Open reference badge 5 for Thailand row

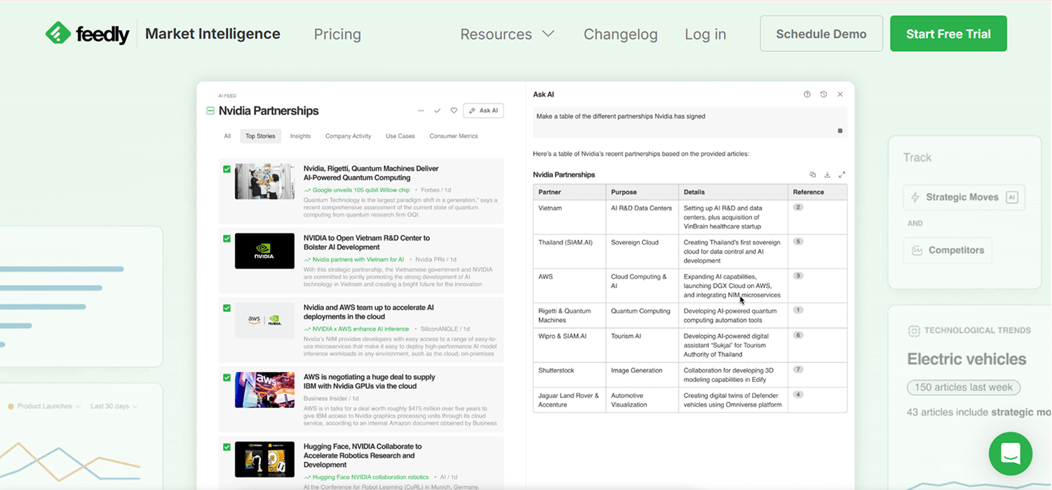tap(798, 242)
